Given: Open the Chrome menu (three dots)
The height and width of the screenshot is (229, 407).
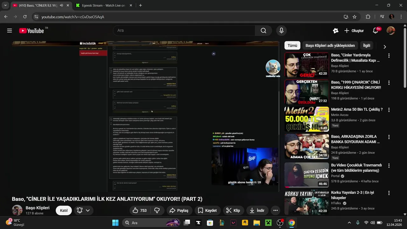Looking at the screenshot, I should [401, 17].
